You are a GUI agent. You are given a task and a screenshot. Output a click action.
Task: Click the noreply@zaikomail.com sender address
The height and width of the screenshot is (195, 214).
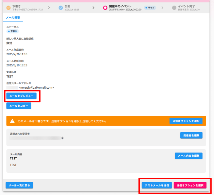(36, 88)
